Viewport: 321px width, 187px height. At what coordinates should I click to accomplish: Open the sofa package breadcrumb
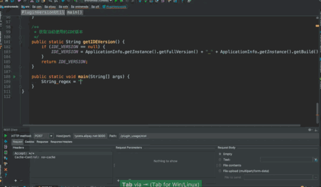(63, 7)
